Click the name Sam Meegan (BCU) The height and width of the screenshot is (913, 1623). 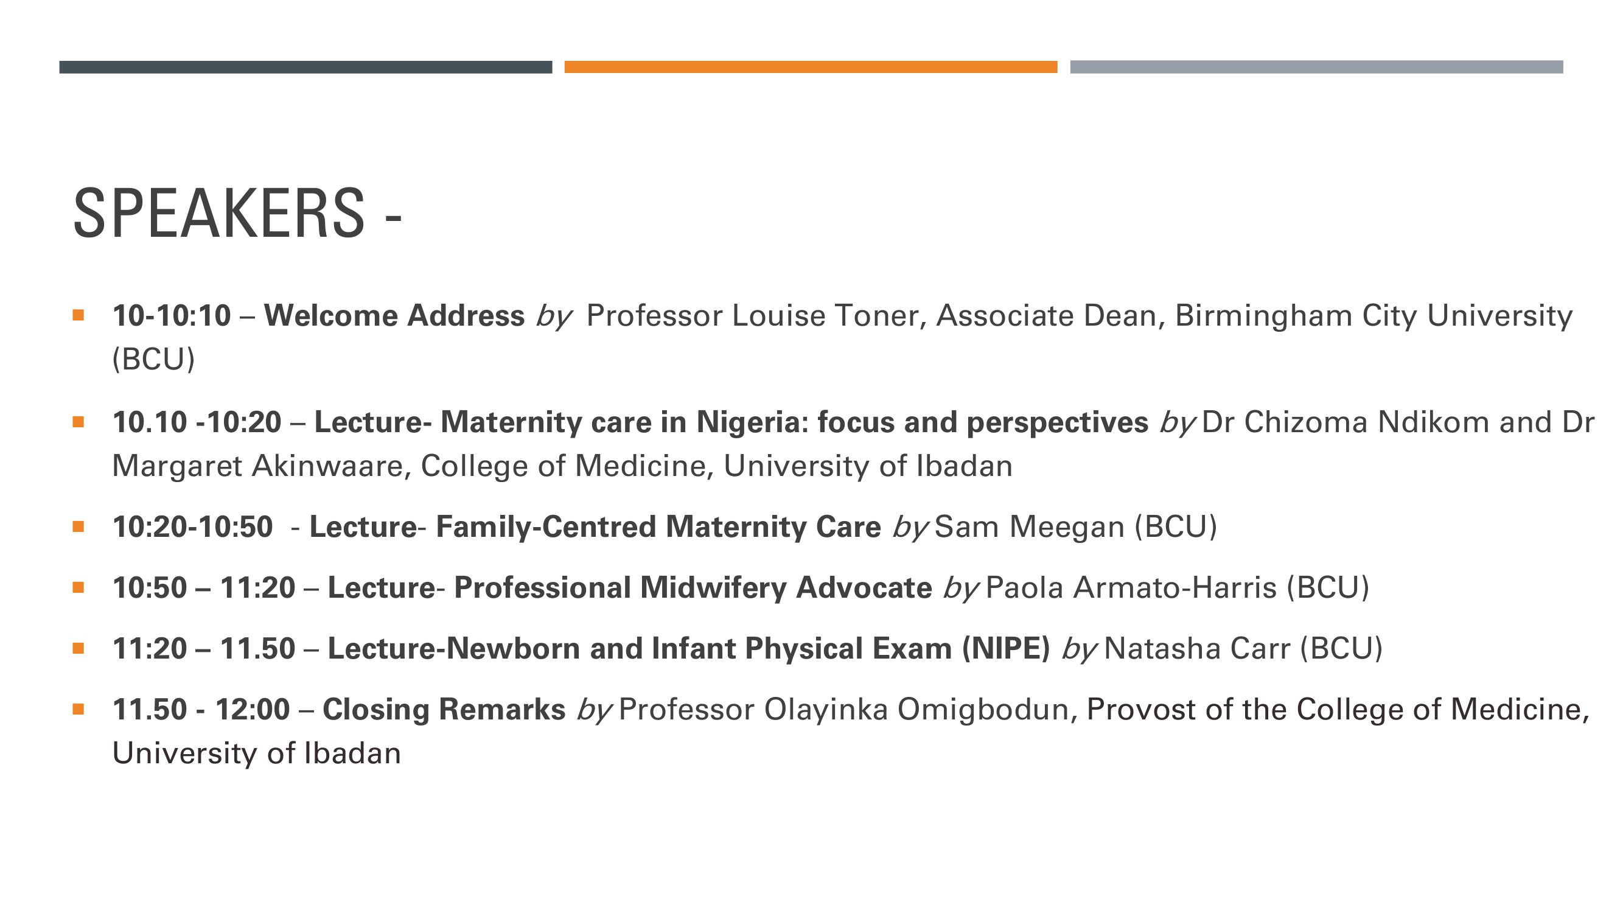click(1075, 526)
